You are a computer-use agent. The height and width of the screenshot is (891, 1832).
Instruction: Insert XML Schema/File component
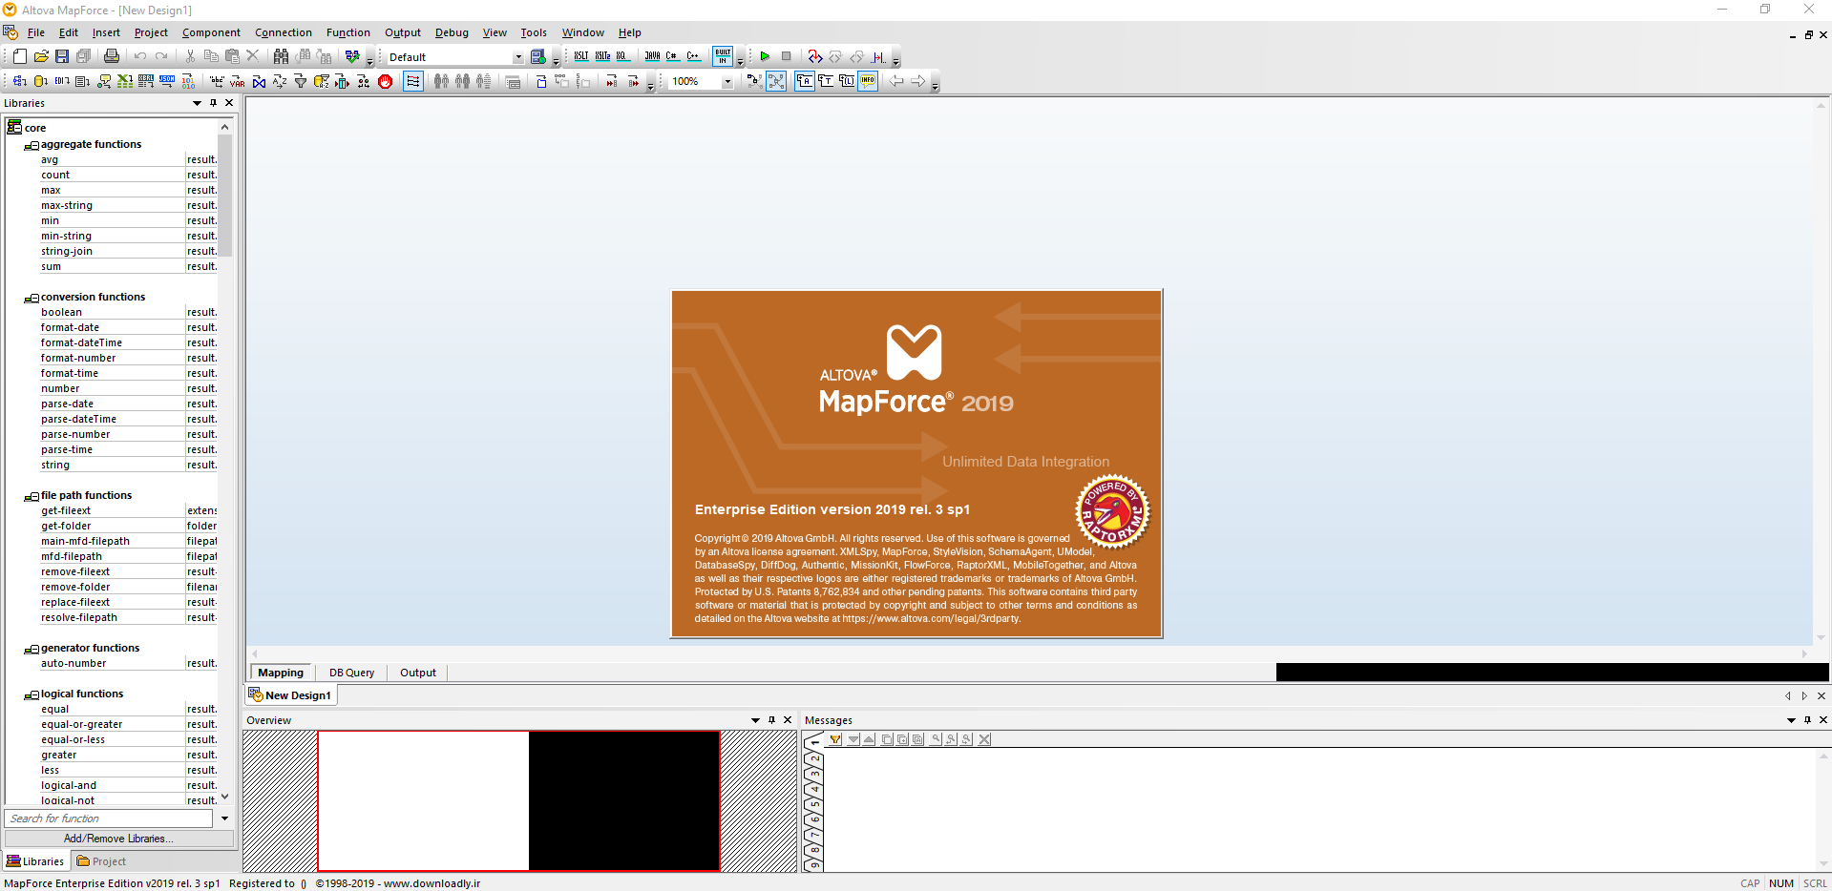[x=19, y=81]
